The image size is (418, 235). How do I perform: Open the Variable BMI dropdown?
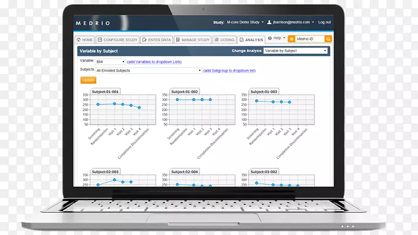(110, 62)
